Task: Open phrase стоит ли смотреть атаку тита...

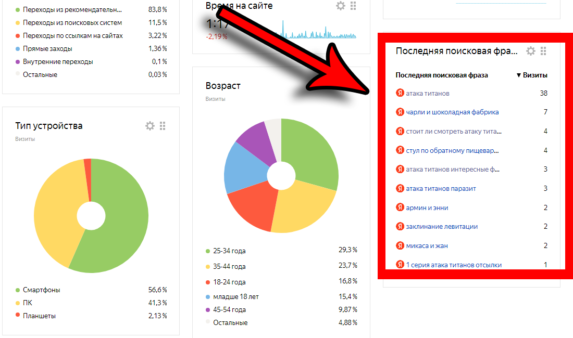Action: (x=454, y=131)
